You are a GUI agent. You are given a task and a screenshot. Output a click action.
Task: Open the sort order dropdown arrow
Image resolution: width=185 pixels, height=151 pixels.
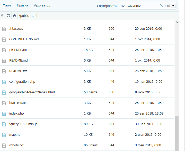[173, 6]
